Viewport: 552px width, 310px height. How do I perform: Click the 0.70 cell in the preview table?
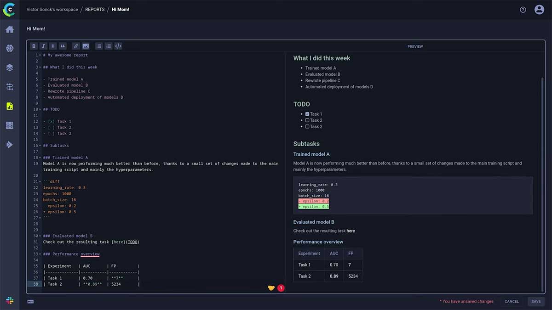click(x=334, y=265)
